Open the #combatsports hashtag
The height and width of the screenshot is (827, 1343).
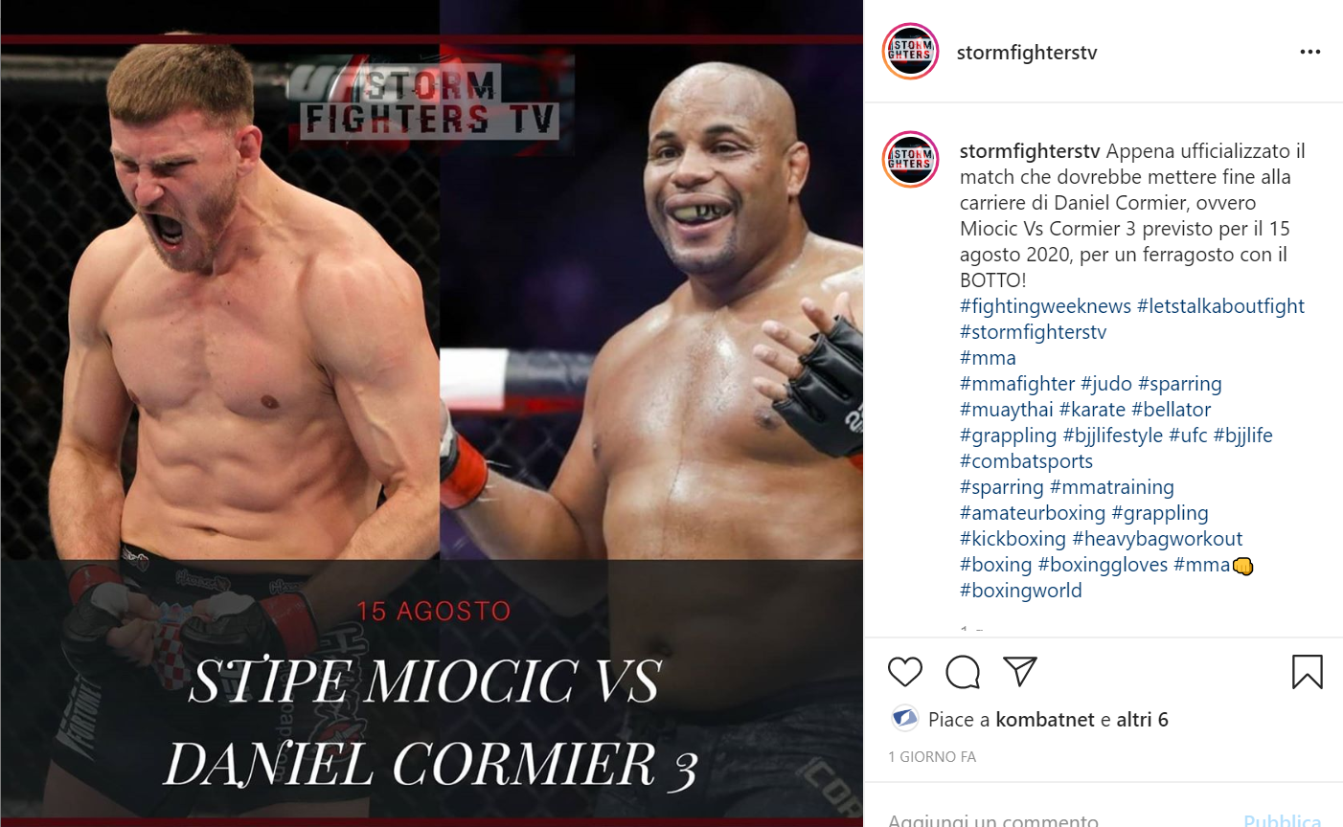1026,461
